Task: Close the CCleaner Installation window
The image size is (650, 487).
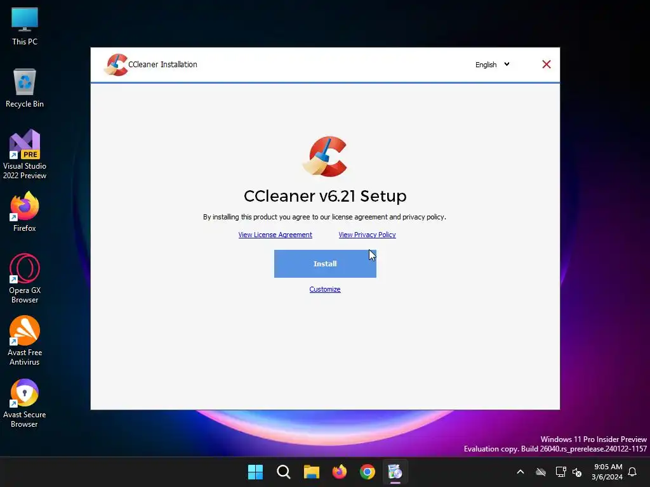Action: (547, 64)
